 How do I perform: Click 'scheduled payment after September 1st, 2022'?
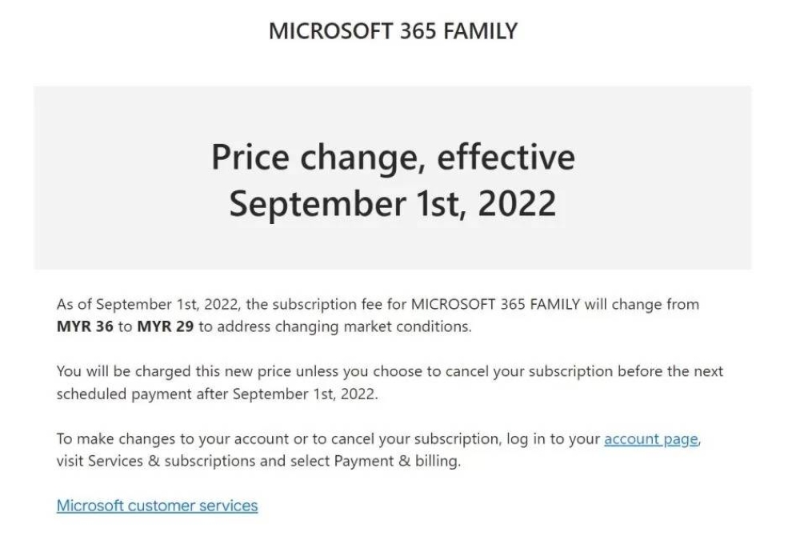coord(217,394)
